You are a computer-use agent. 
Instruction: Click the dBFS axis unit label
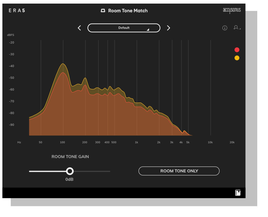pos(10,35)
